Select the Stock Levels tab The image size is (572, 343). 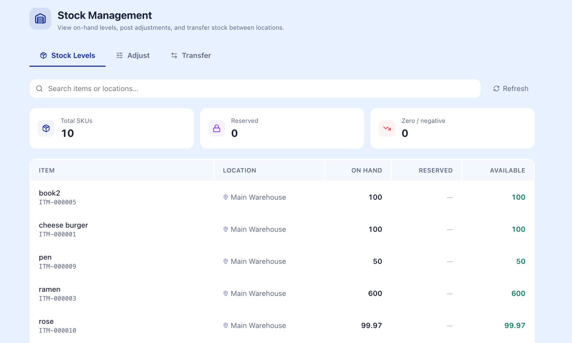point(68,55)
